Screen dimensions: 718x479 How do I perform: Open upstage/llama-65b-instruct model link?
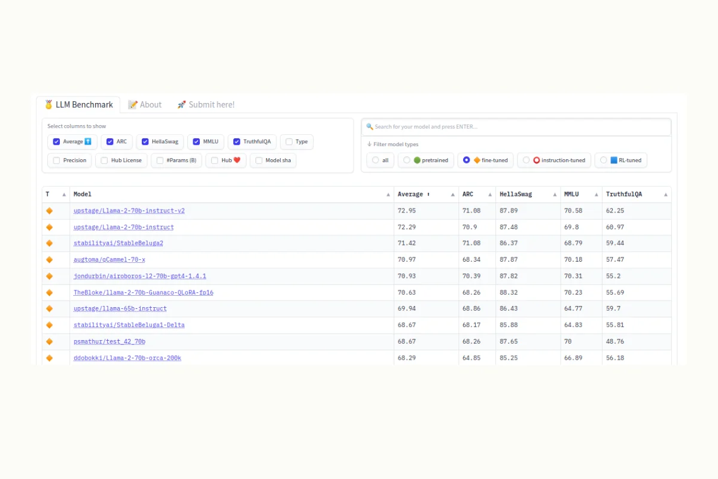click(x=120, y=309)
